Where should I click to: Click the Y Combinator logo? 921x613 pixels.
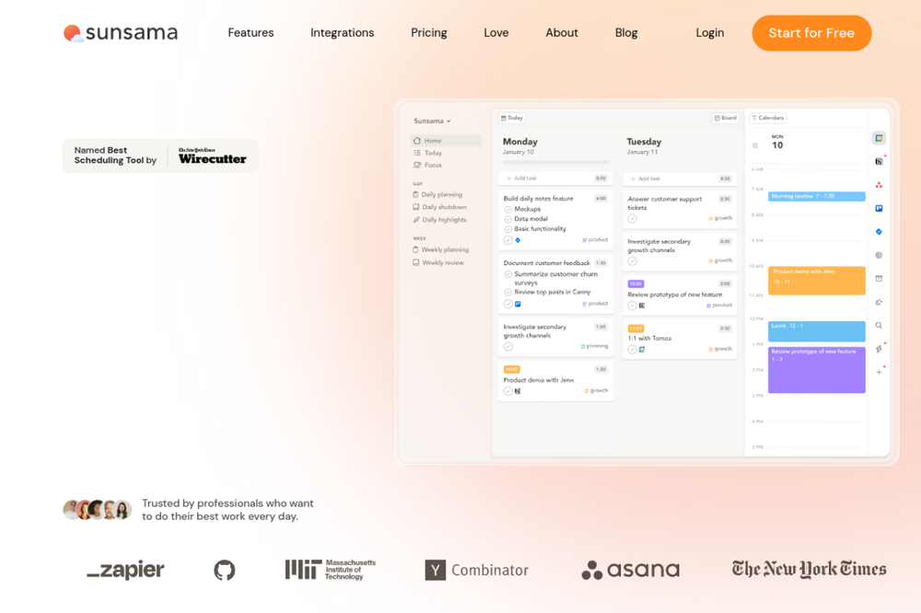coord(476,570)
